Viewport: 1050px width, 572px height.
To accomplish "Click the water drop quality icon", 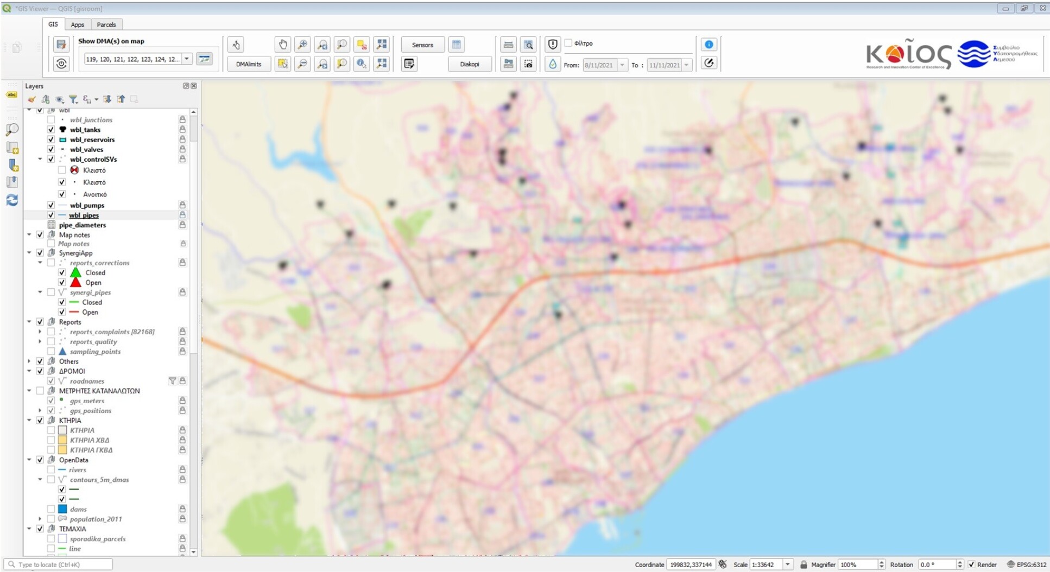I will click(x=552, y=64).
